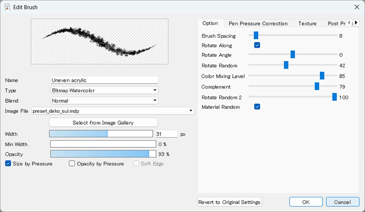Select the Option tab
This screenshot has width=365, height=212.
click(x=210, y=24)
